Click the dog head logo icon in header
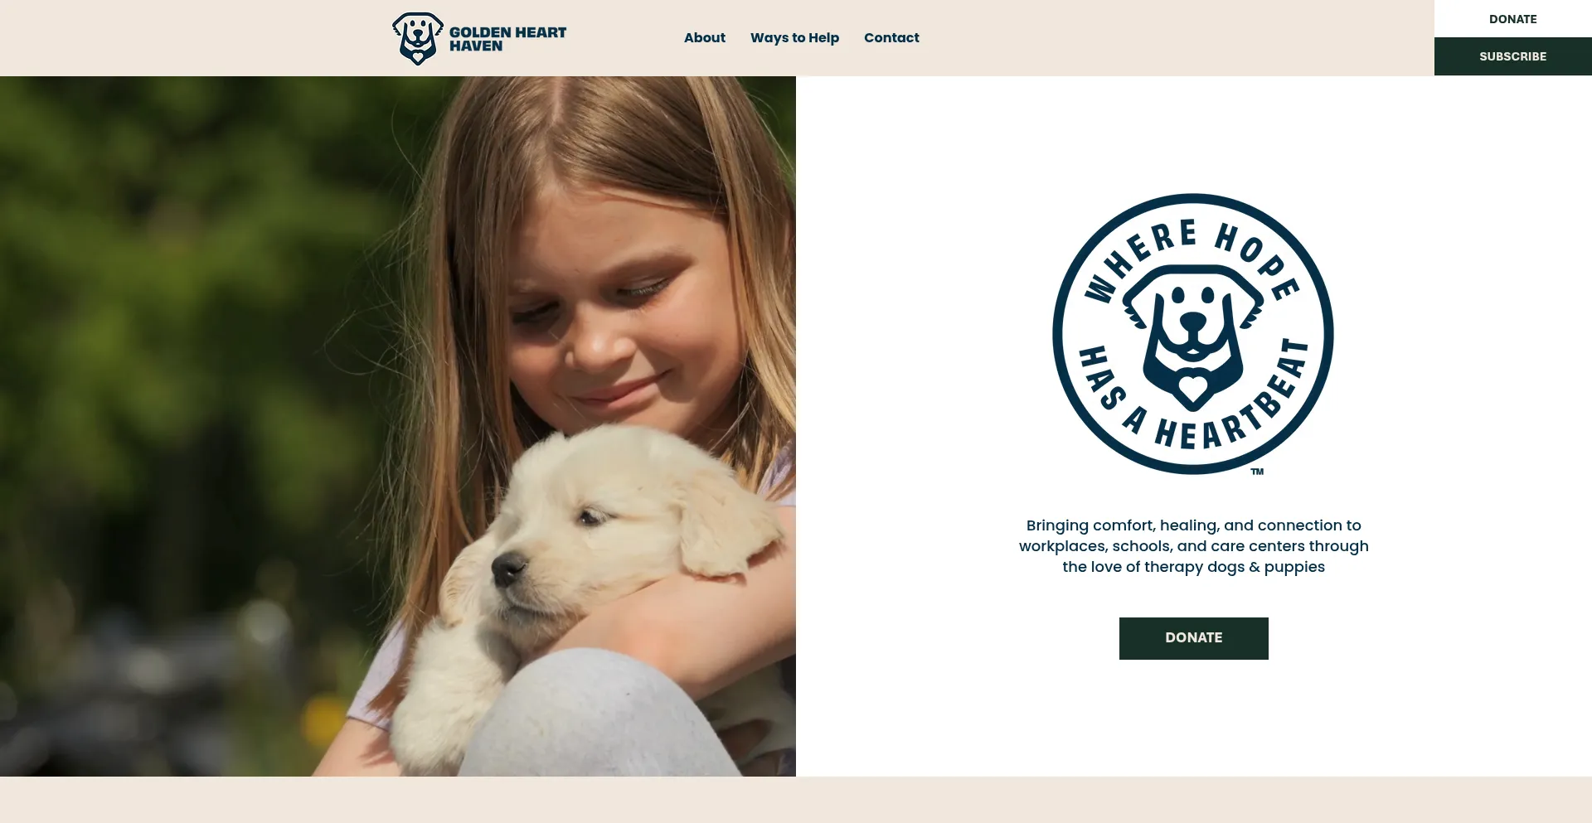The height and width of the screenshot is (823, 1592). 417,38
